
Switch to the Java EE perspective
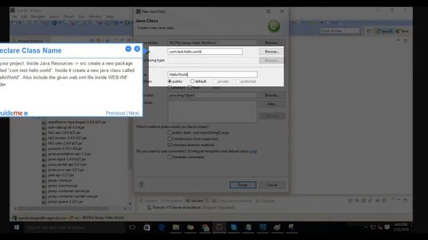(385, 31)
